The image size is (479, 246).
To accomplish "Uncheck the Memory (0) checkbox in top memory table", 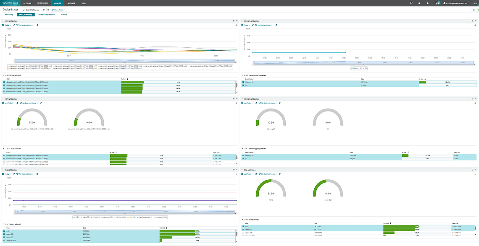I will (x=243, y=82).
